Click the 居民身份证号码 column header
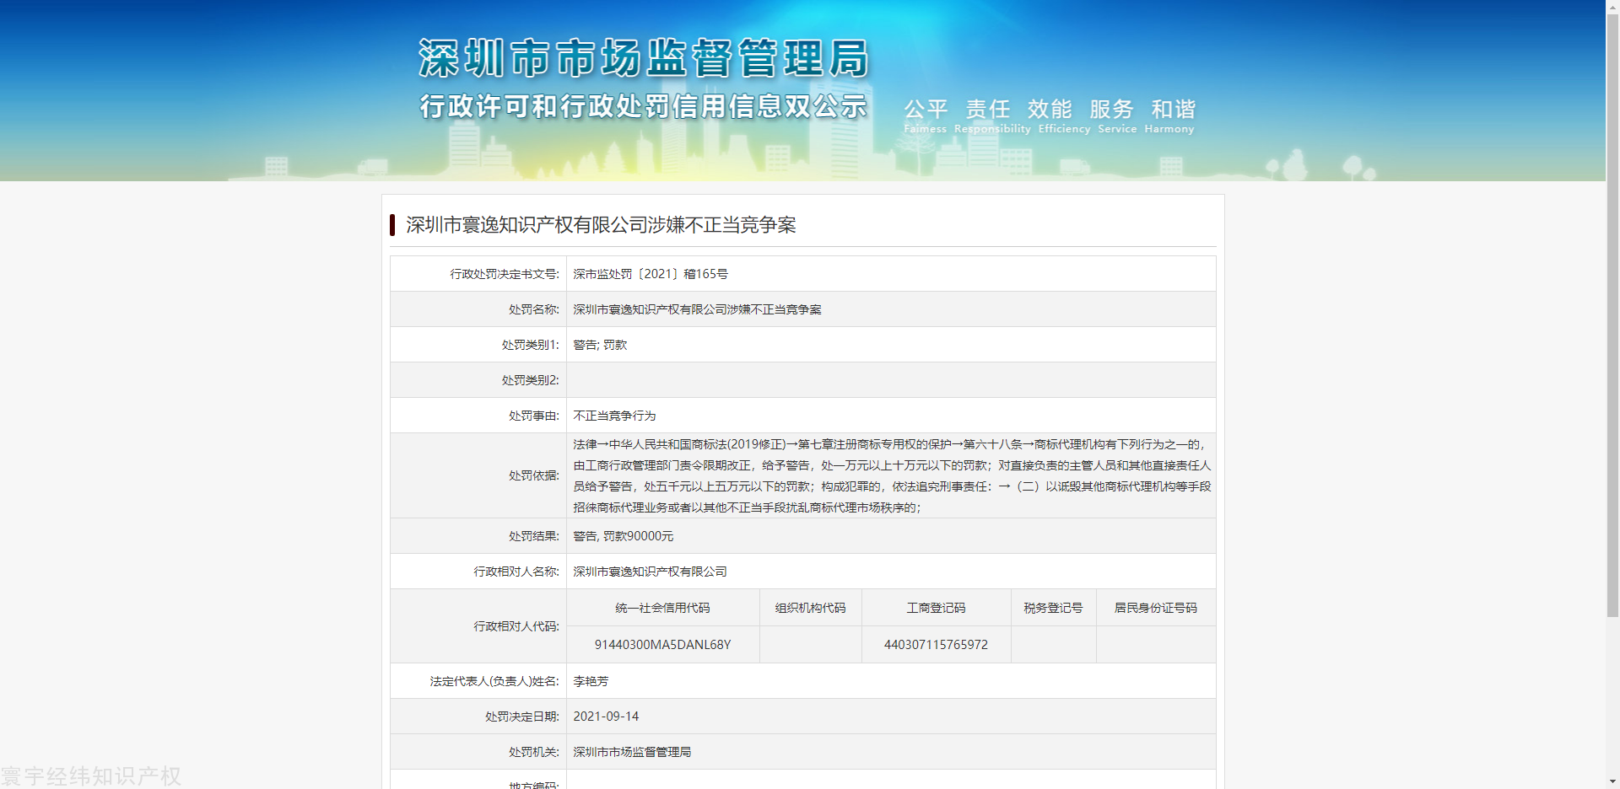 pos(1155,608)
